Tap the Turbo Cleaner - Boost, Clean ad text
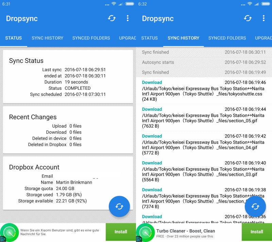Image resolution: width=272 pixels, height=242 pixels. pyautogui.click(x=186, y=231)
